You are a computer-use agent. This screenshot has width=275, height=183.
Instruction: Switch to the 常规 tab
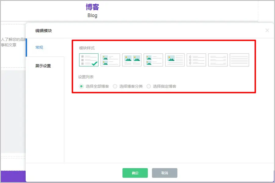(x=39, y=48)
